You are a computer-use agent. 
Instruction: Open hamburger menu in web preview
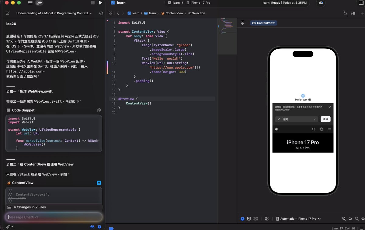329,129
